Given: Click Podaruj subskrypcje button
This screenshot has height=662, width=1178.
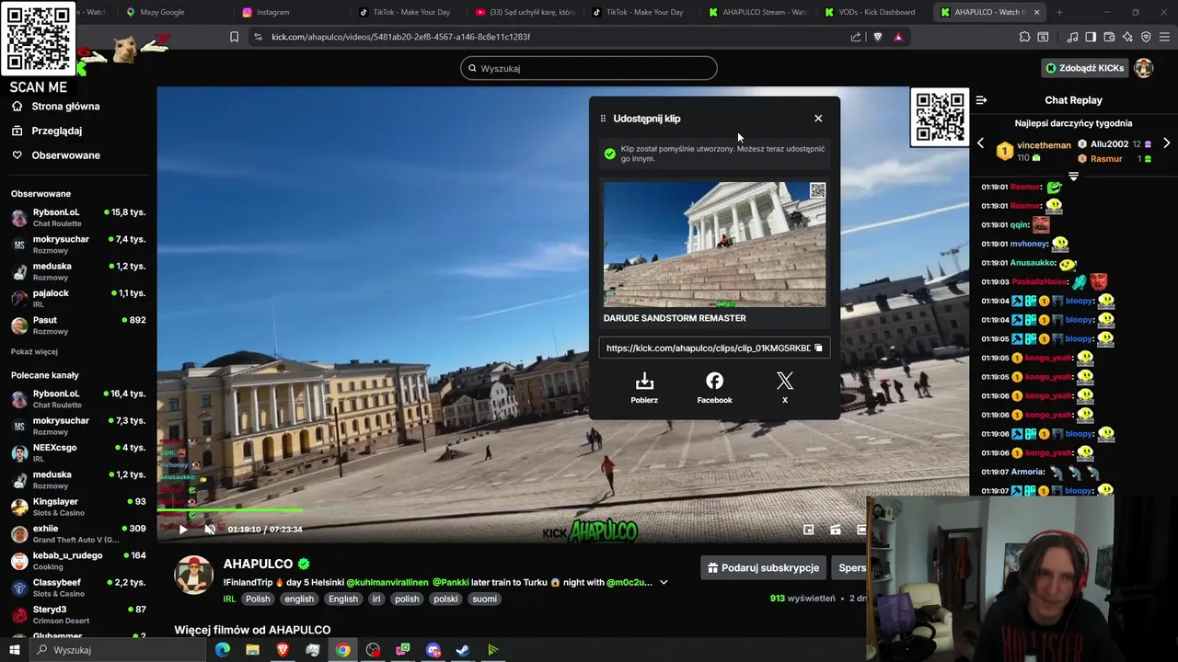Looking at the screenshot, I should (x=761, y=568).
